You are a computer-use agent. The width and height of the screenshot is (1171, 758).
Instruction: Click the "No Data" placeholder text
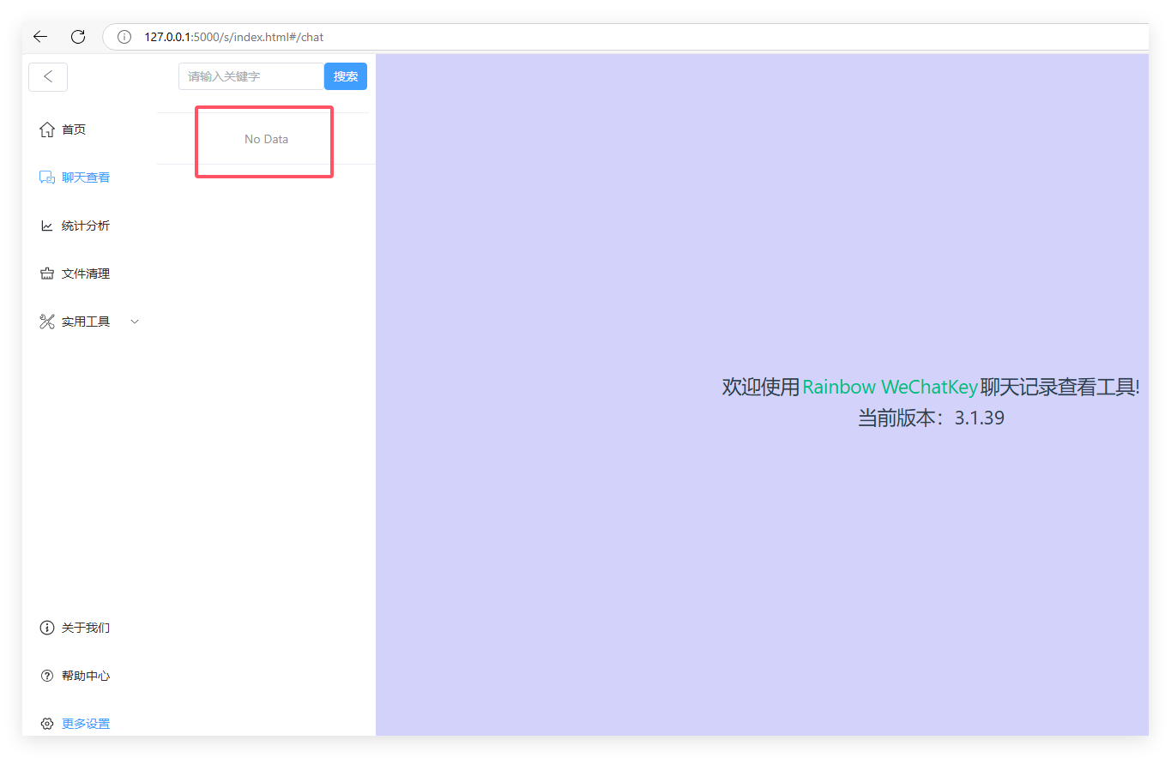pos(266,139)
